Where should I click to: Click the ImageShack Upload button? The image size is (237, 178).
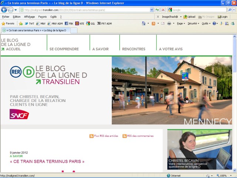pyautogui.click(x=190, y=17)
